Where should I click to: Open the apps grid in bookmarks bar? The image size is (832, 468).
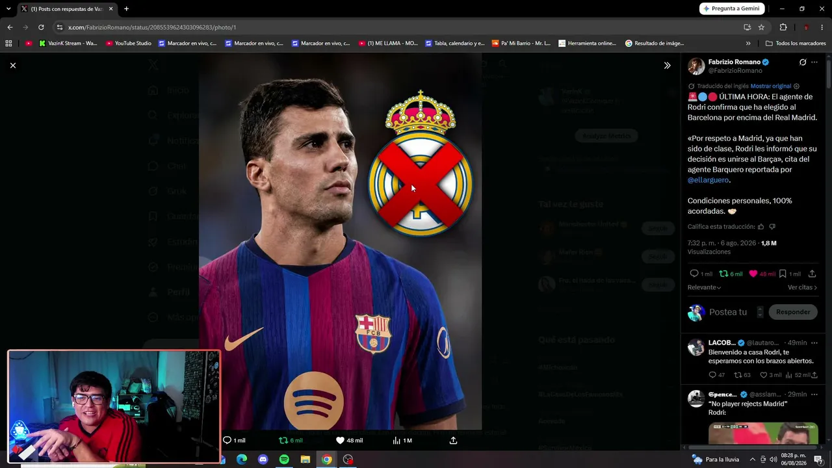[8, 44]
